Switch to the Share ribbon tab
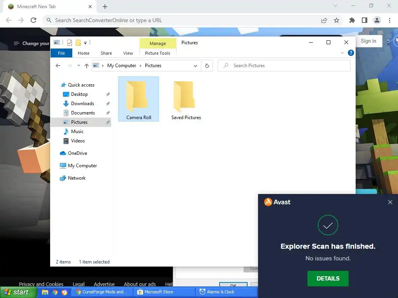398x298 pixels. click(106, 53)
